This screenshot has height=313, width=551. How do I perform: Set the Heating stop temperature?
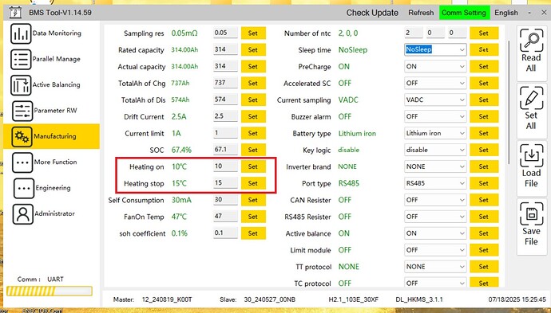253,183
